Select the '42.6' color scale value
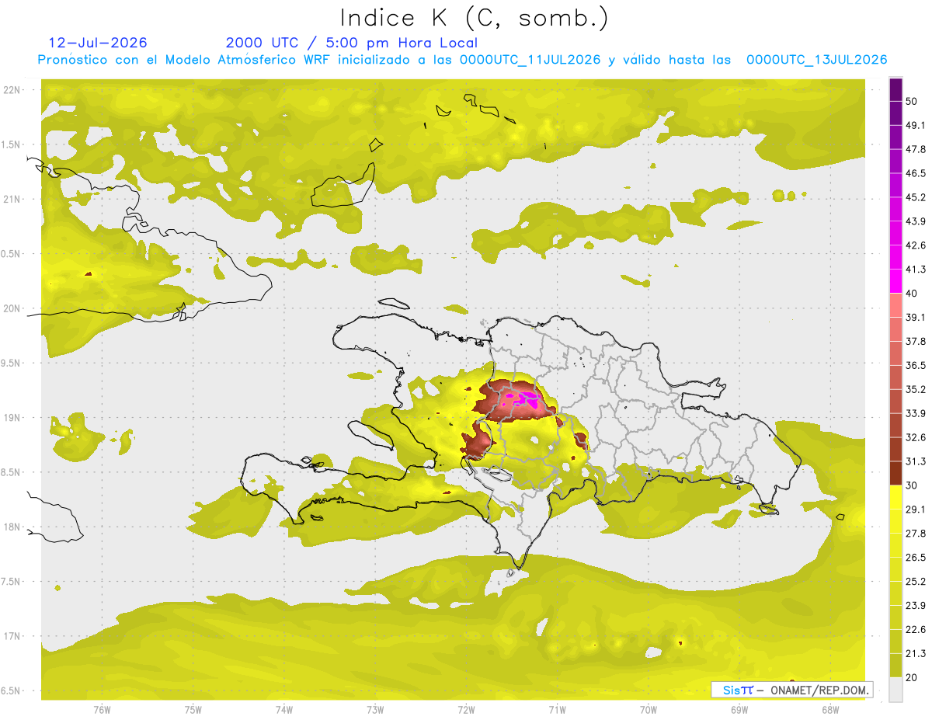Viewport: 932px width, 720px height. [916, 245]
